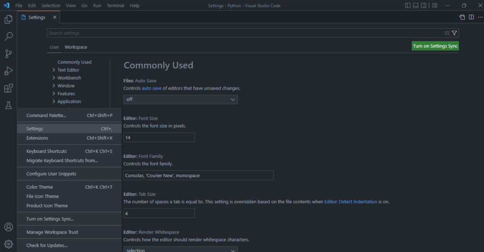Choose Migrate Keyboard Shortcuts from...
The width and height of the screenshot is (484, 252).
pyautogui.click(x=69, y=161)
